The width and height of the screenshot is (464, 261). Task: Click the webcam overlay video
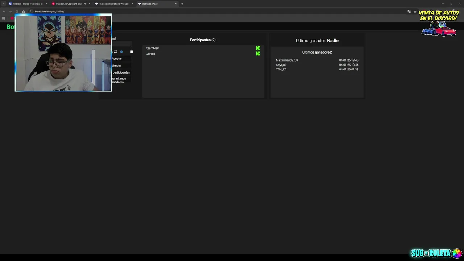click(63, 53)
